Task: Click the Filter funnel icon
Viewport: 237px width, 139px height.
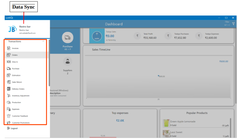Action: point(233,24)
